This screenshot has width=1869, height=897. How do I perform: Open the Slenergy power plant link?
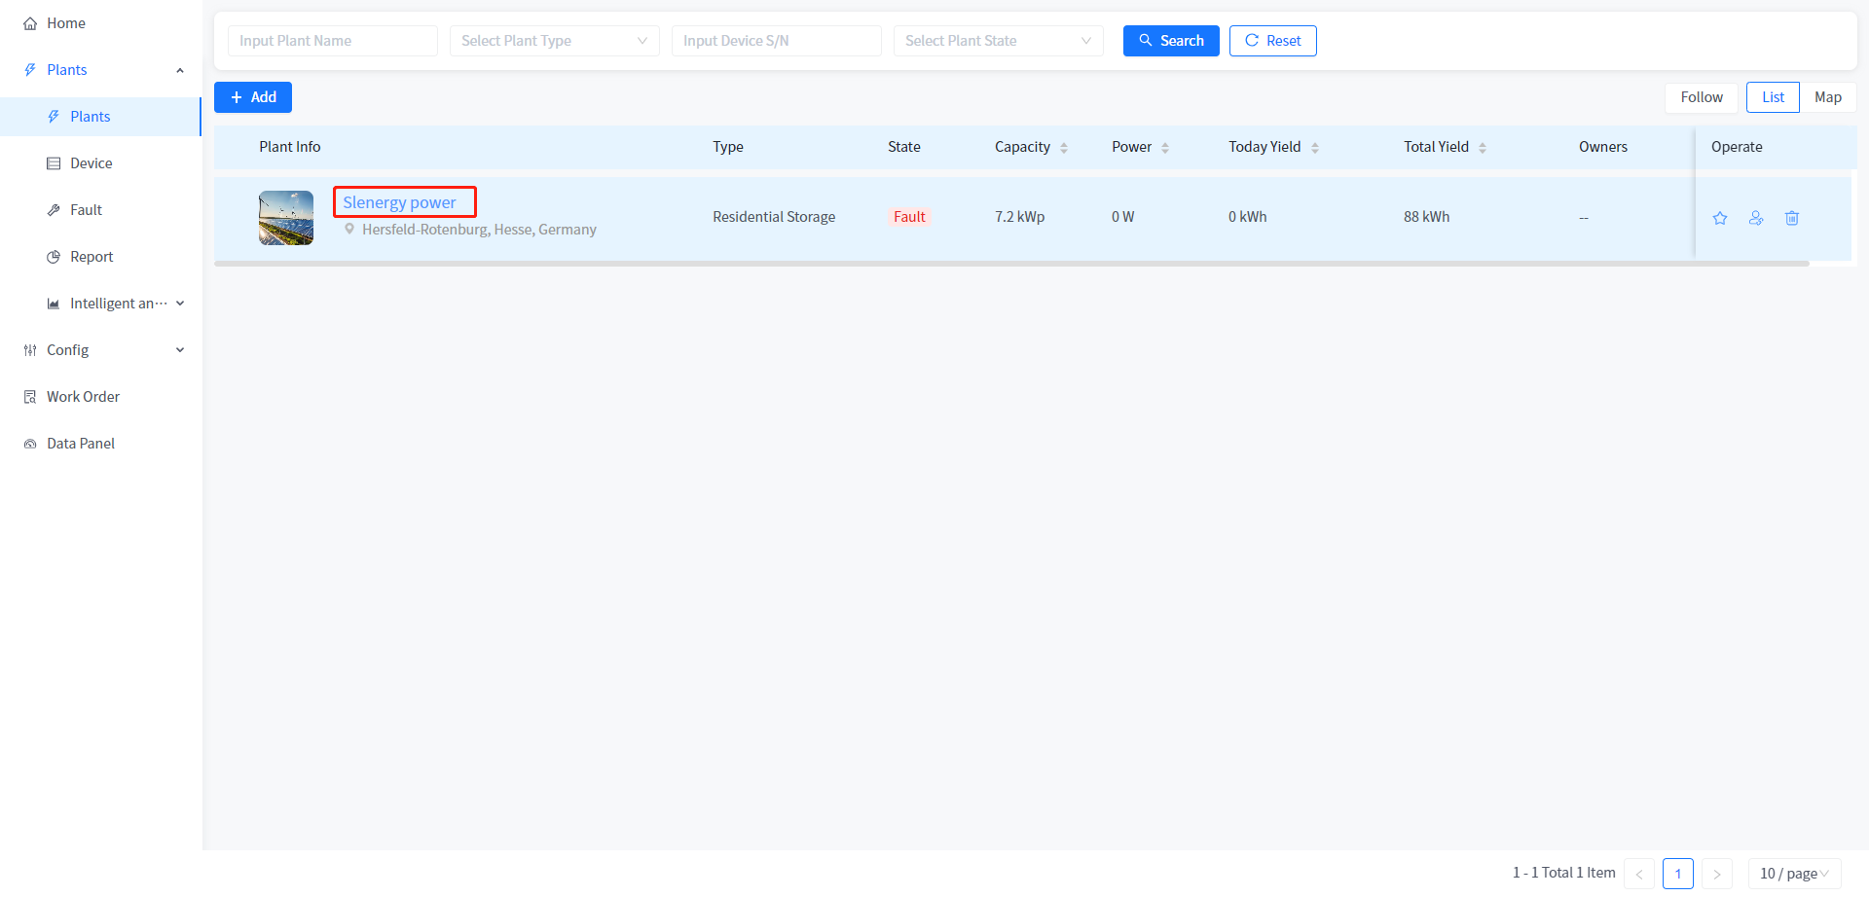click(x=399, y=202)
